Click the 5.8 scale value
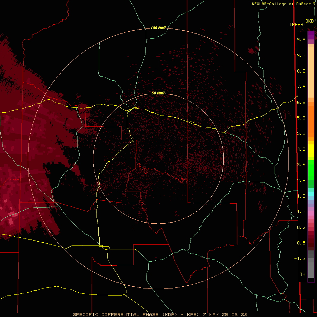The image size is (317, 317). (x=301, y=118)
